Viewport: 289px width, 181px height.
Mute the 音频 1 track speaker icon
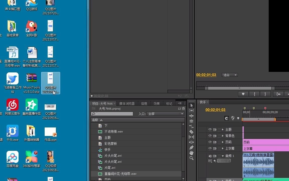(210, 156)
